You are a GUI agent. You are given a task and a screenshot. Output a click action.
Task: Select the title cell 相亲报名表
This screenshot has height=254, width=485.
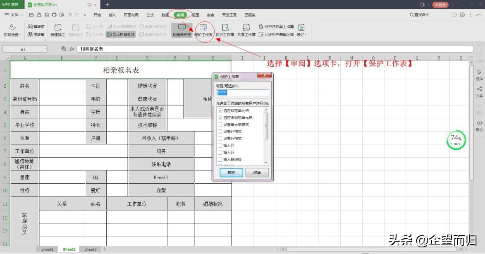click(121, 70)
